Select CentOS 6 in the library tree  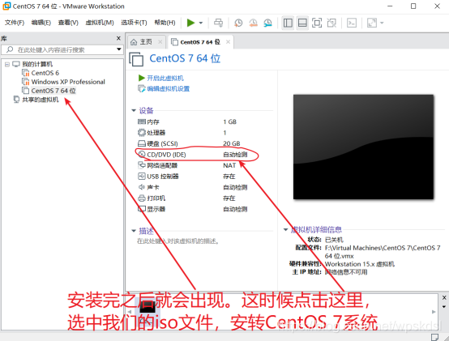click(x=45, y=73)
